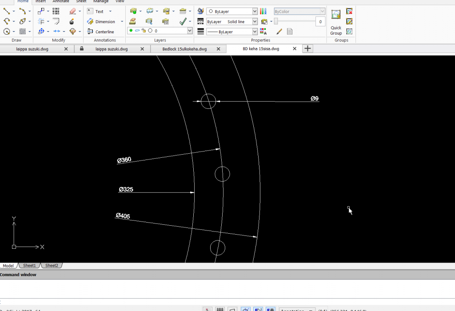
Task: Open the Bedlock 15ulkokeha.dwg document tab
Action: [184, 49]
